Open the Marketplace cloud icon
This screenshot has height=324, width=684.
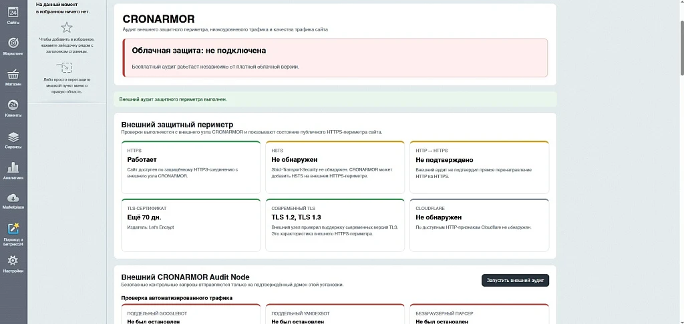(x=13, y=198)
